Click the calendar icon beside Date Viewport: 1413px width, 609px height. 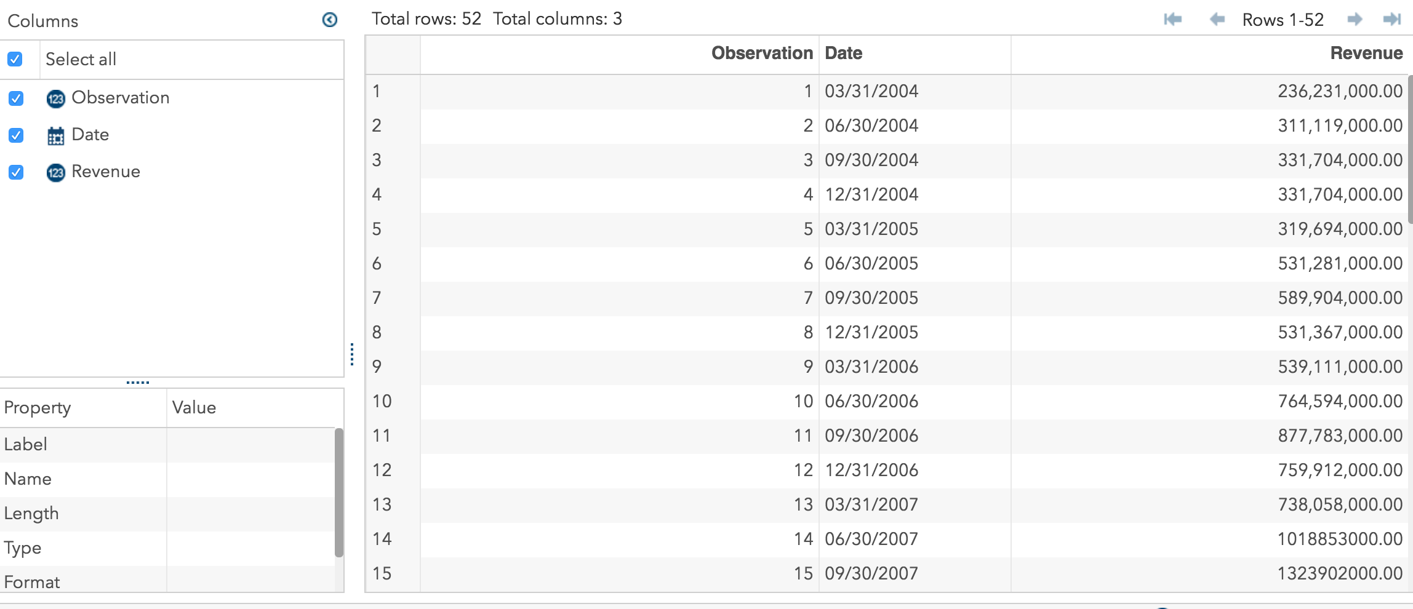pos(55,135)
